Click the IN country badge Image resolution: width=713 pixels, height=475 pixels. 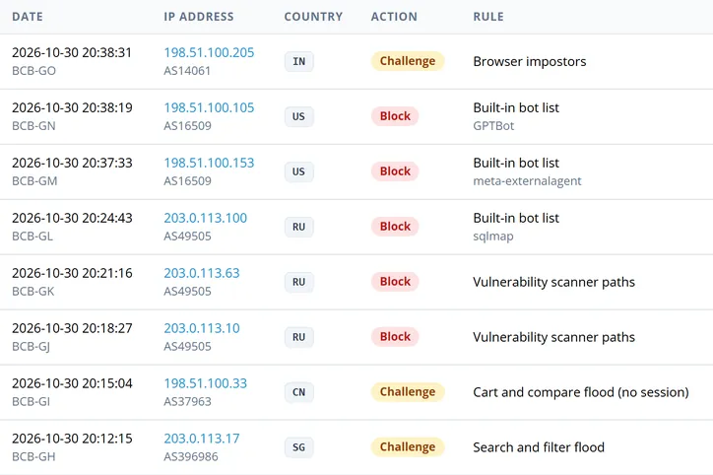point(298,61)
